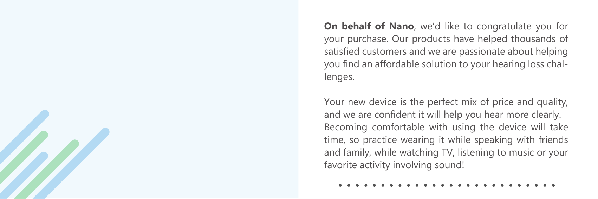Click the rightmost long blue diagonal stripe
Screen dimensions: 598x199
[x=72, y=163]
